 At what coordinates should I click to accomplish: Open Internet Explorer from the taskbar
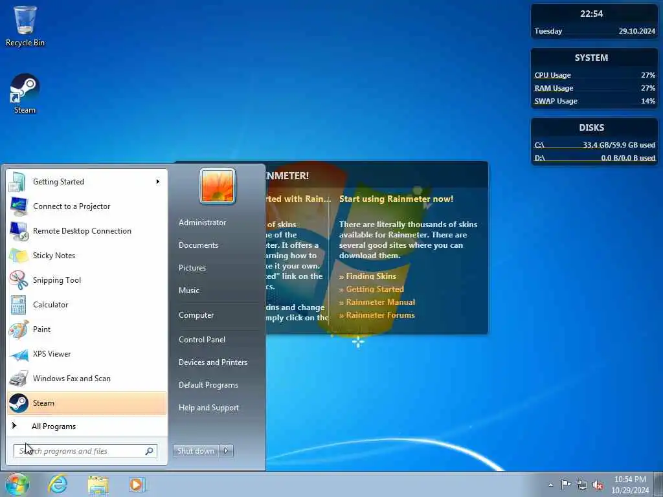point(58,484)
